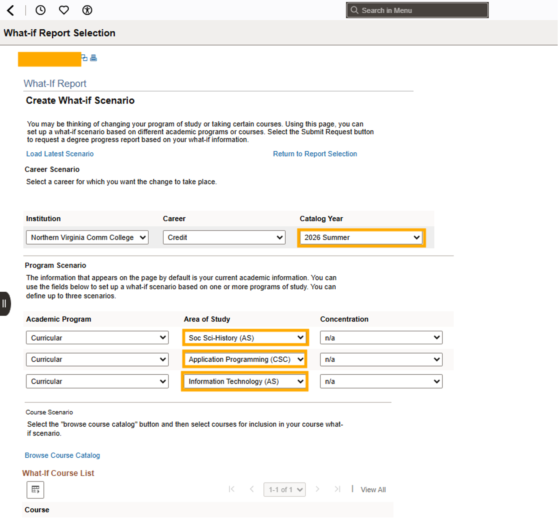This screenshot has height=522, width=558.
Task: Open favorites heart icon
Action: coord(64,10)
